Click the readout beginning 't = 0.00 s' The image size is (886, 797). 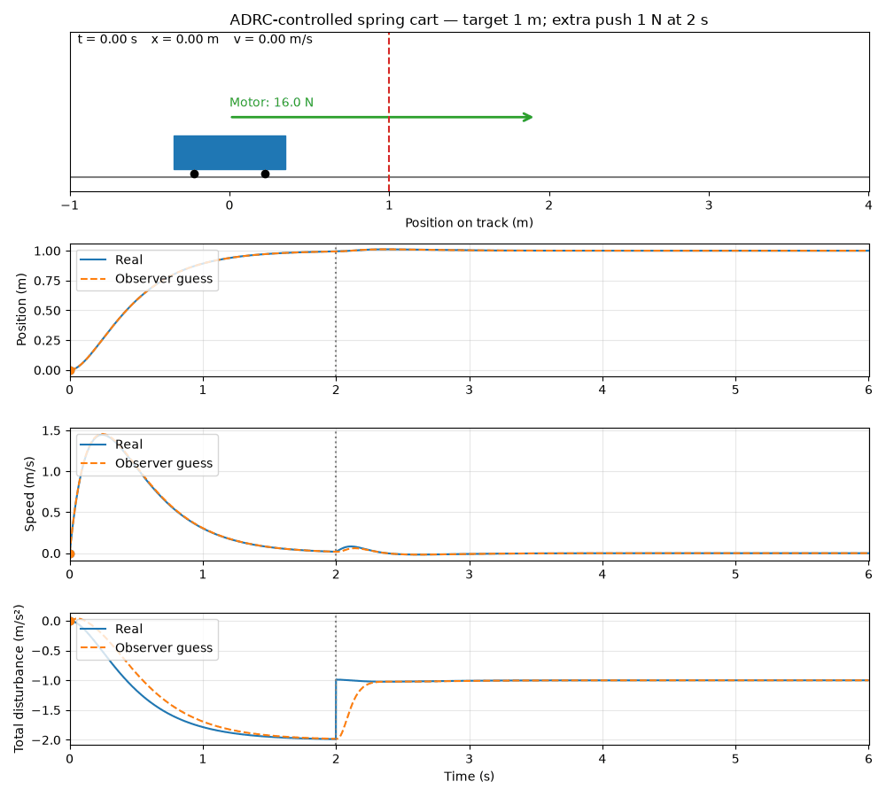point(195,39)
